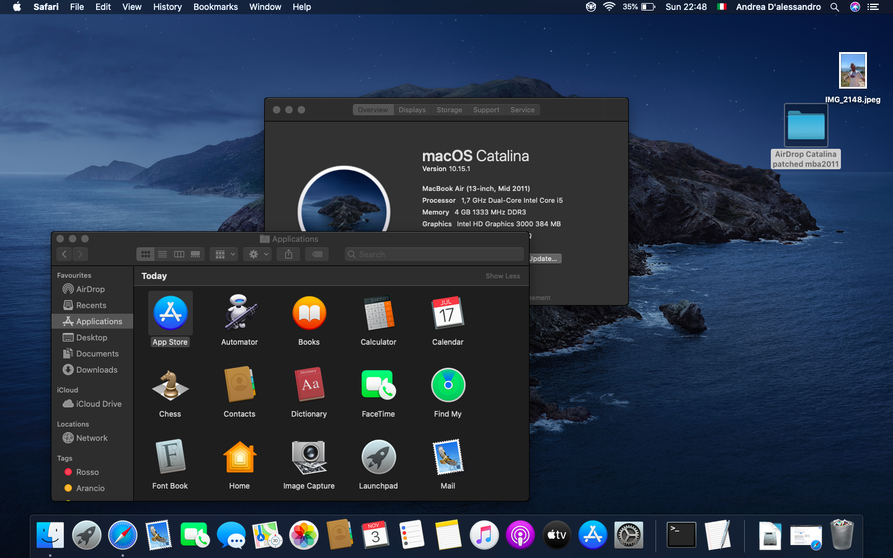
Task: Go forward in Finder navigation
Action: click(80, 254)
